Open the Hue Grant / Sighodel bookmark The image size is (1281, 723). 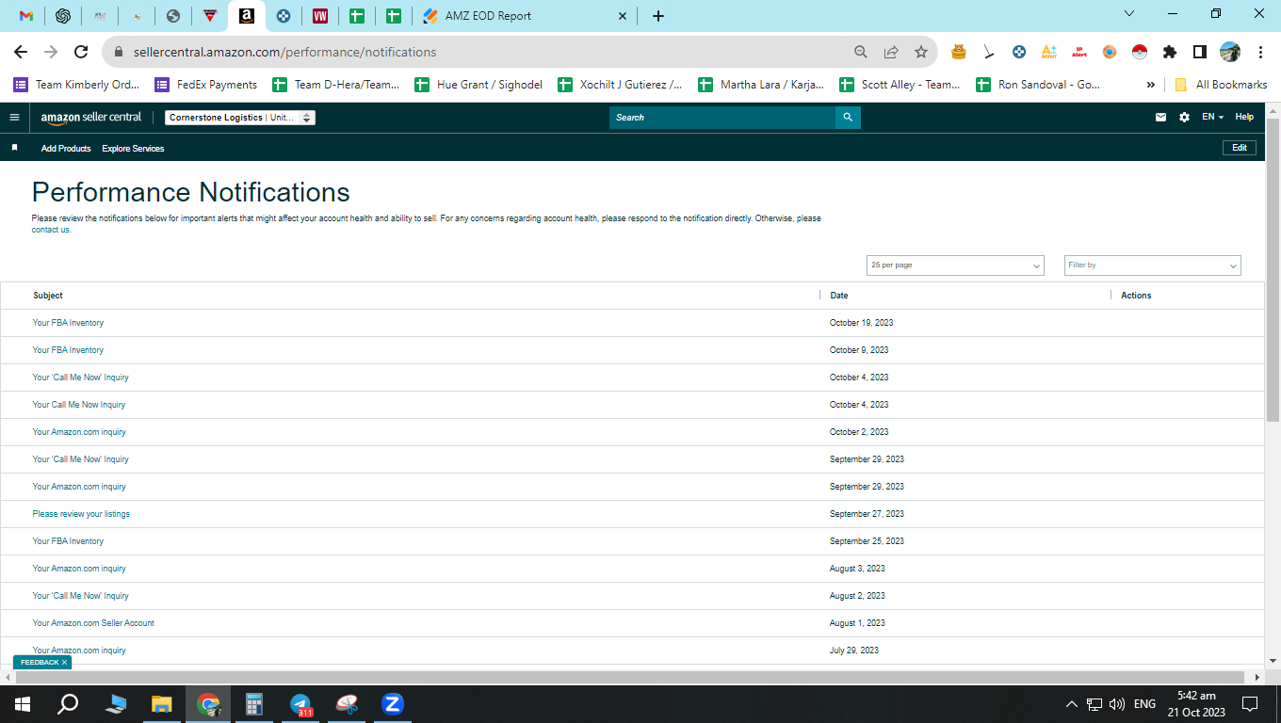[x=478, y=85]
